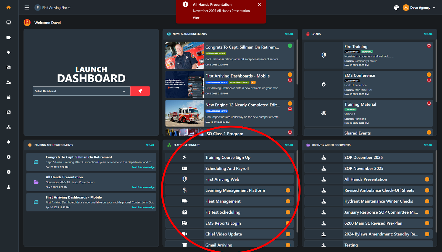Click red comment badge on Fire Training event

coord(429,46)
